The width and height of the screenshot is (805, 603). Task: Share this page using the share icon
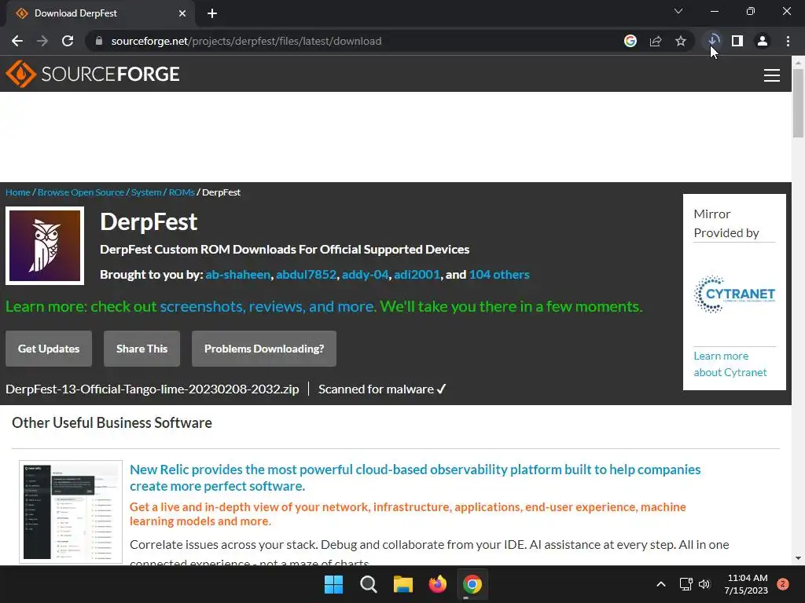(655, 41)
